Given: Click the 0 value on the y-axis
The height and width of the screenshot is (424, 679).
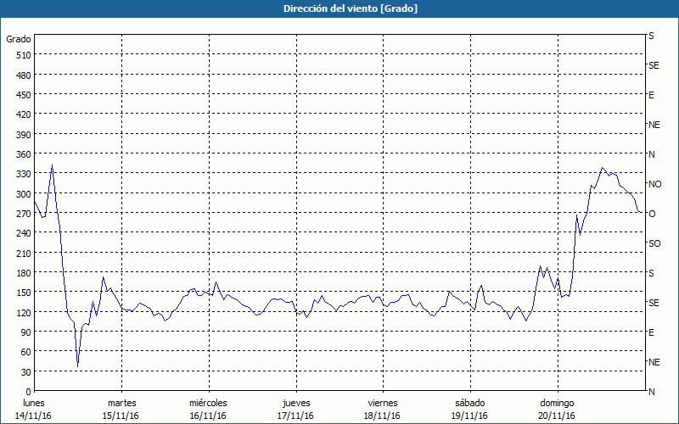Looking at the screenshot, I should [x=26, y=392].
